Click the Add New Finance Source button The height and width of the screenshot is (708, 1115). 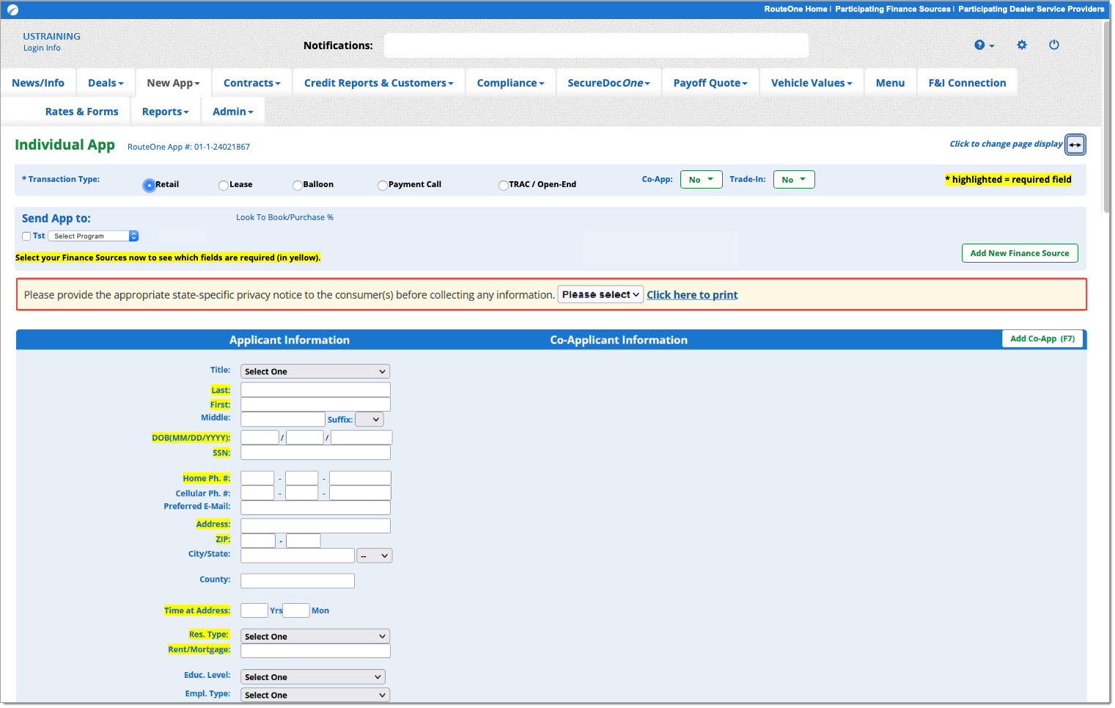(1020, 253)
